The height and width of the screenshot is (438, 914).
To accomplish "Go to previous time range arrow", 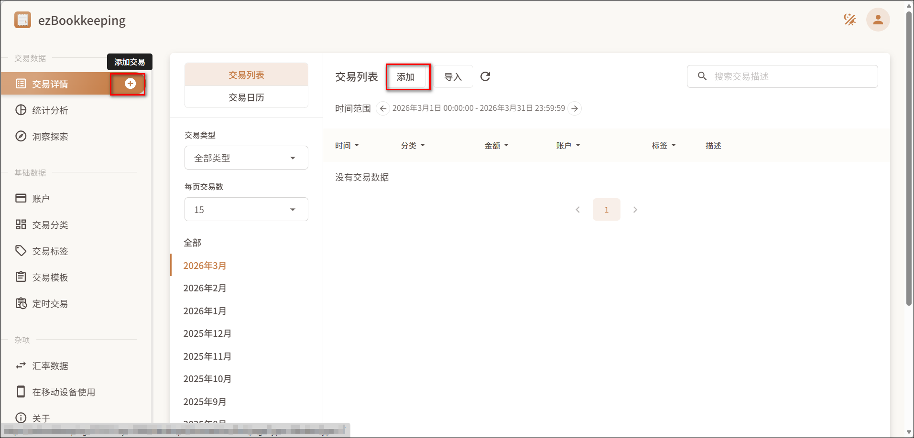I will [382, 108].
